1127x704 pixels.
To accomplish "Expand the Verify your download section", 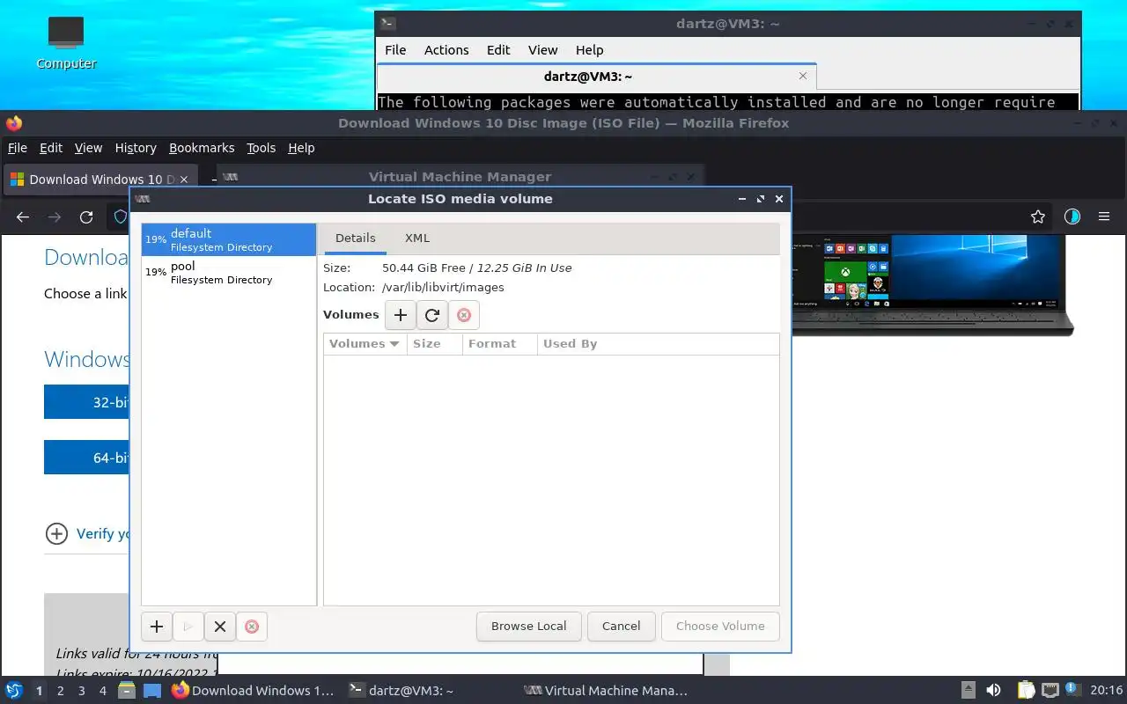I will click(56, 533).
